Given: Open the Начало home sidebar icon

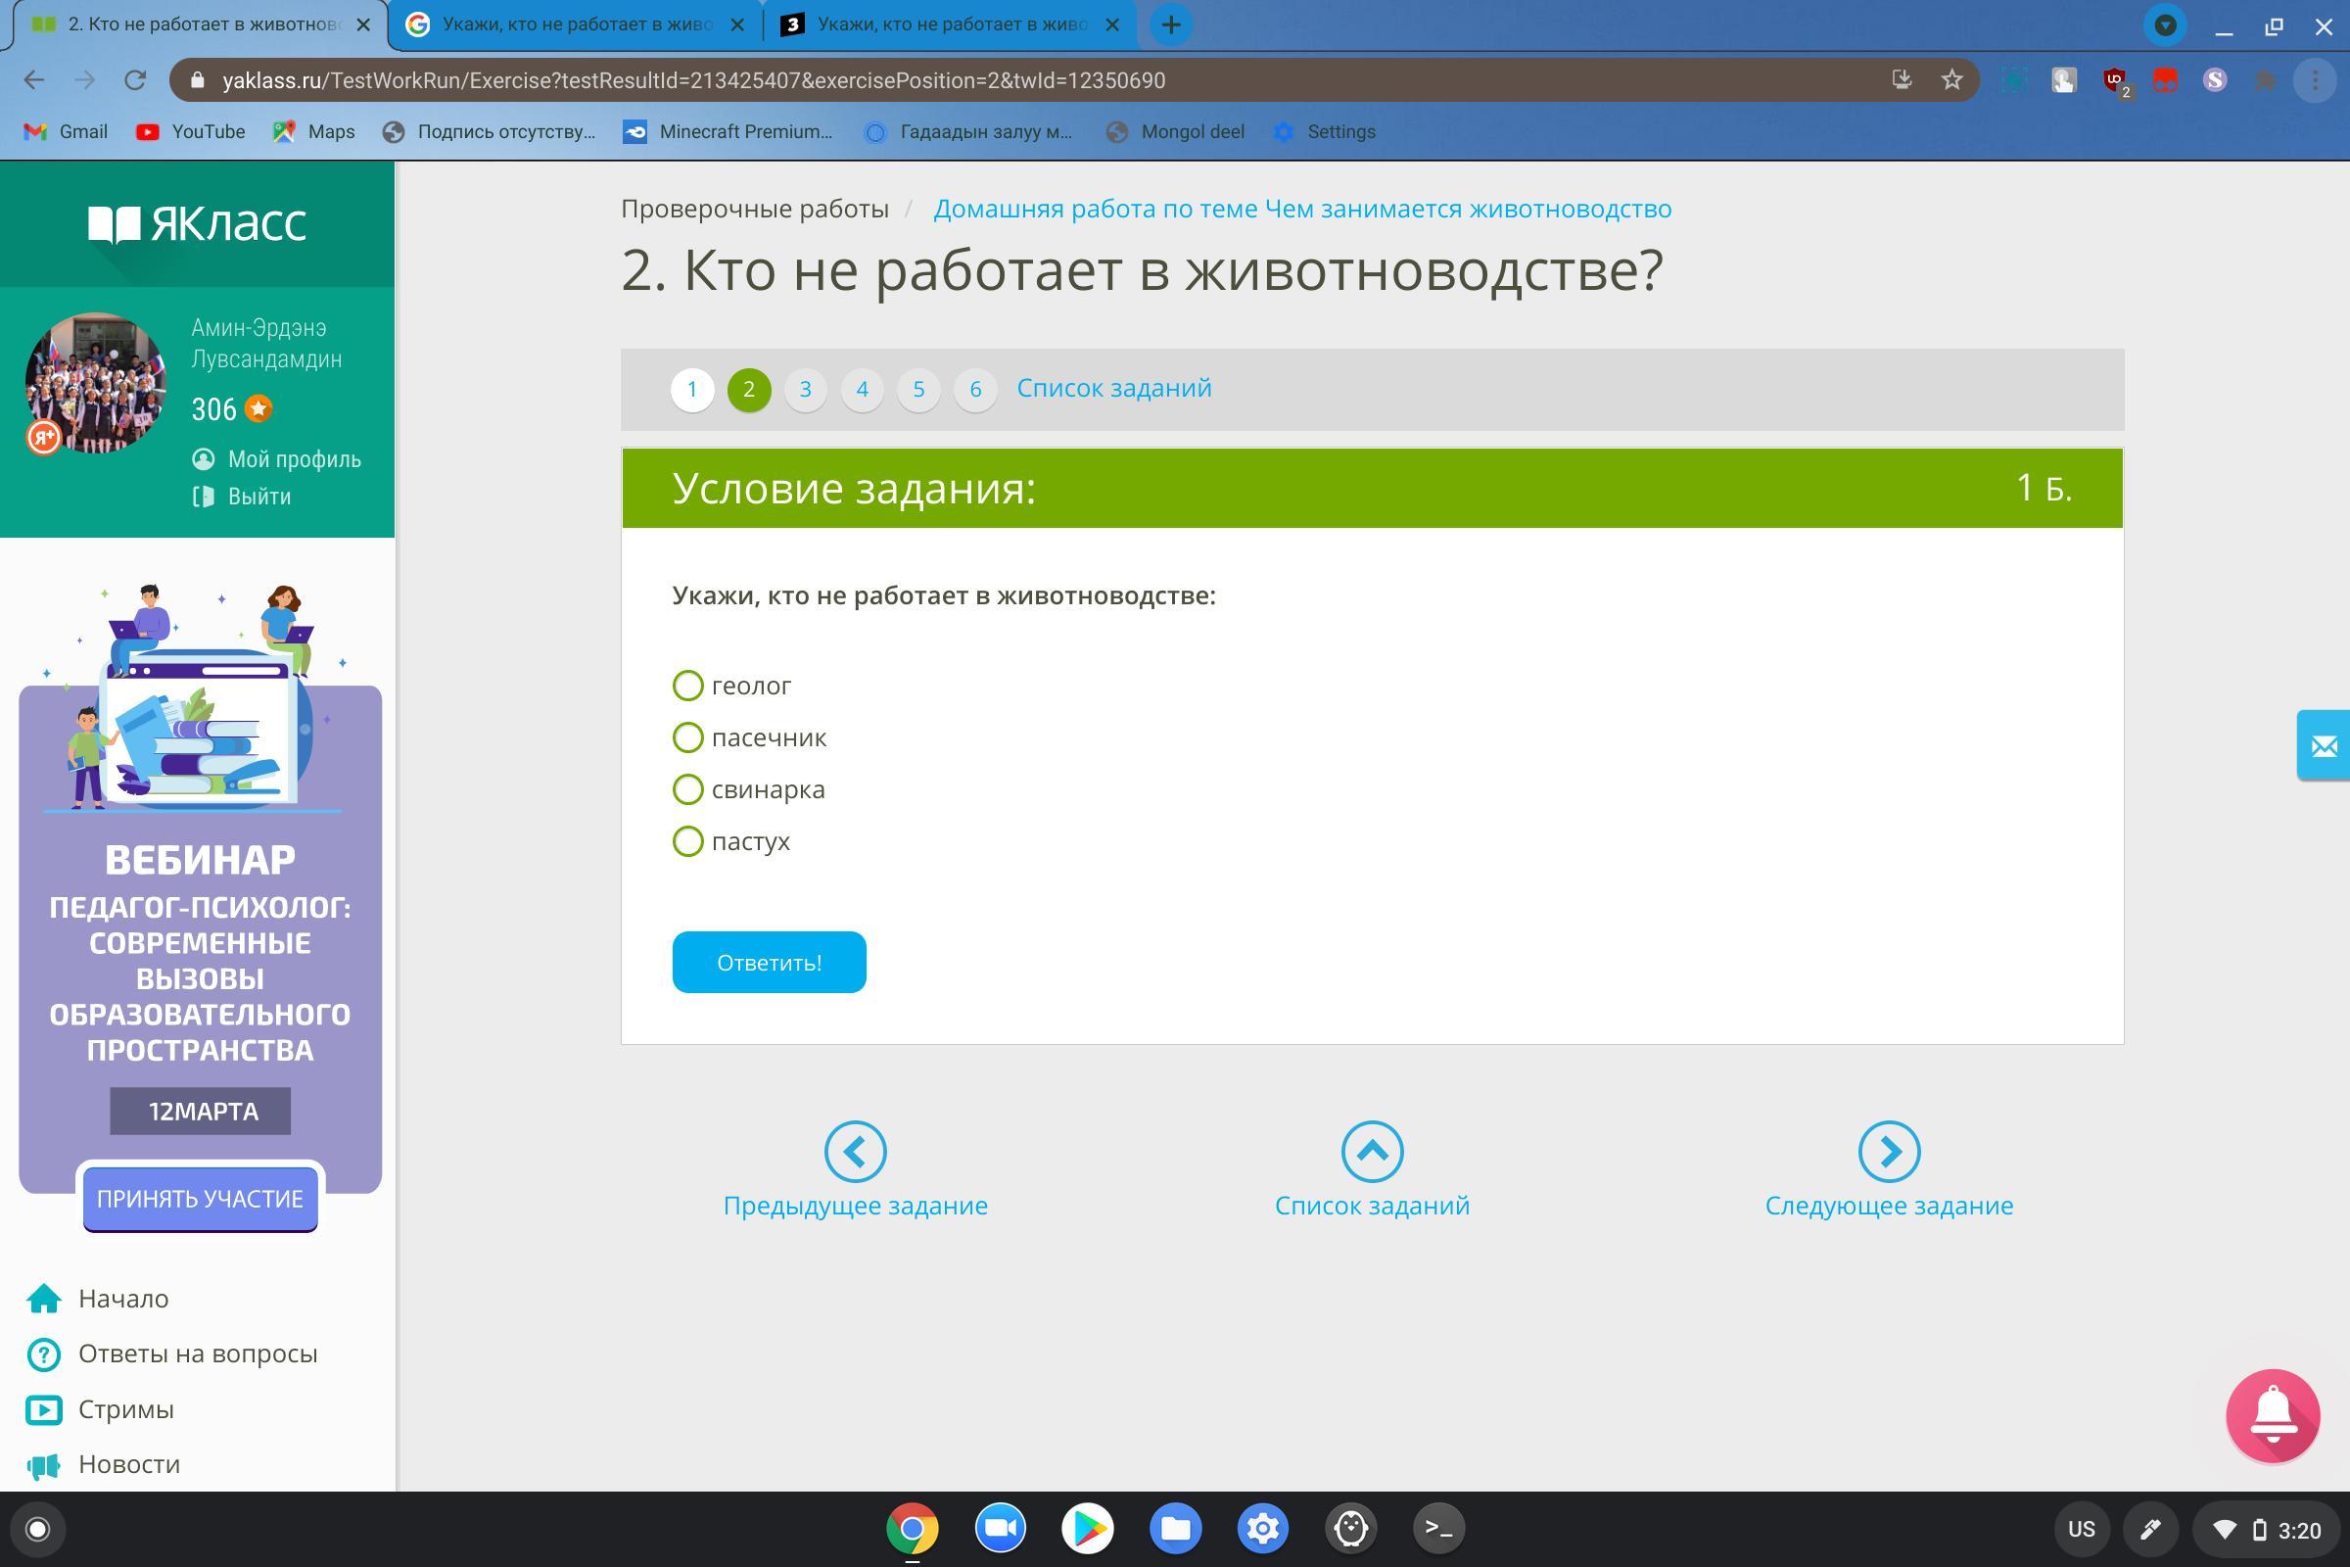Looking at the screenshot, I should [x=44, y=1299].
